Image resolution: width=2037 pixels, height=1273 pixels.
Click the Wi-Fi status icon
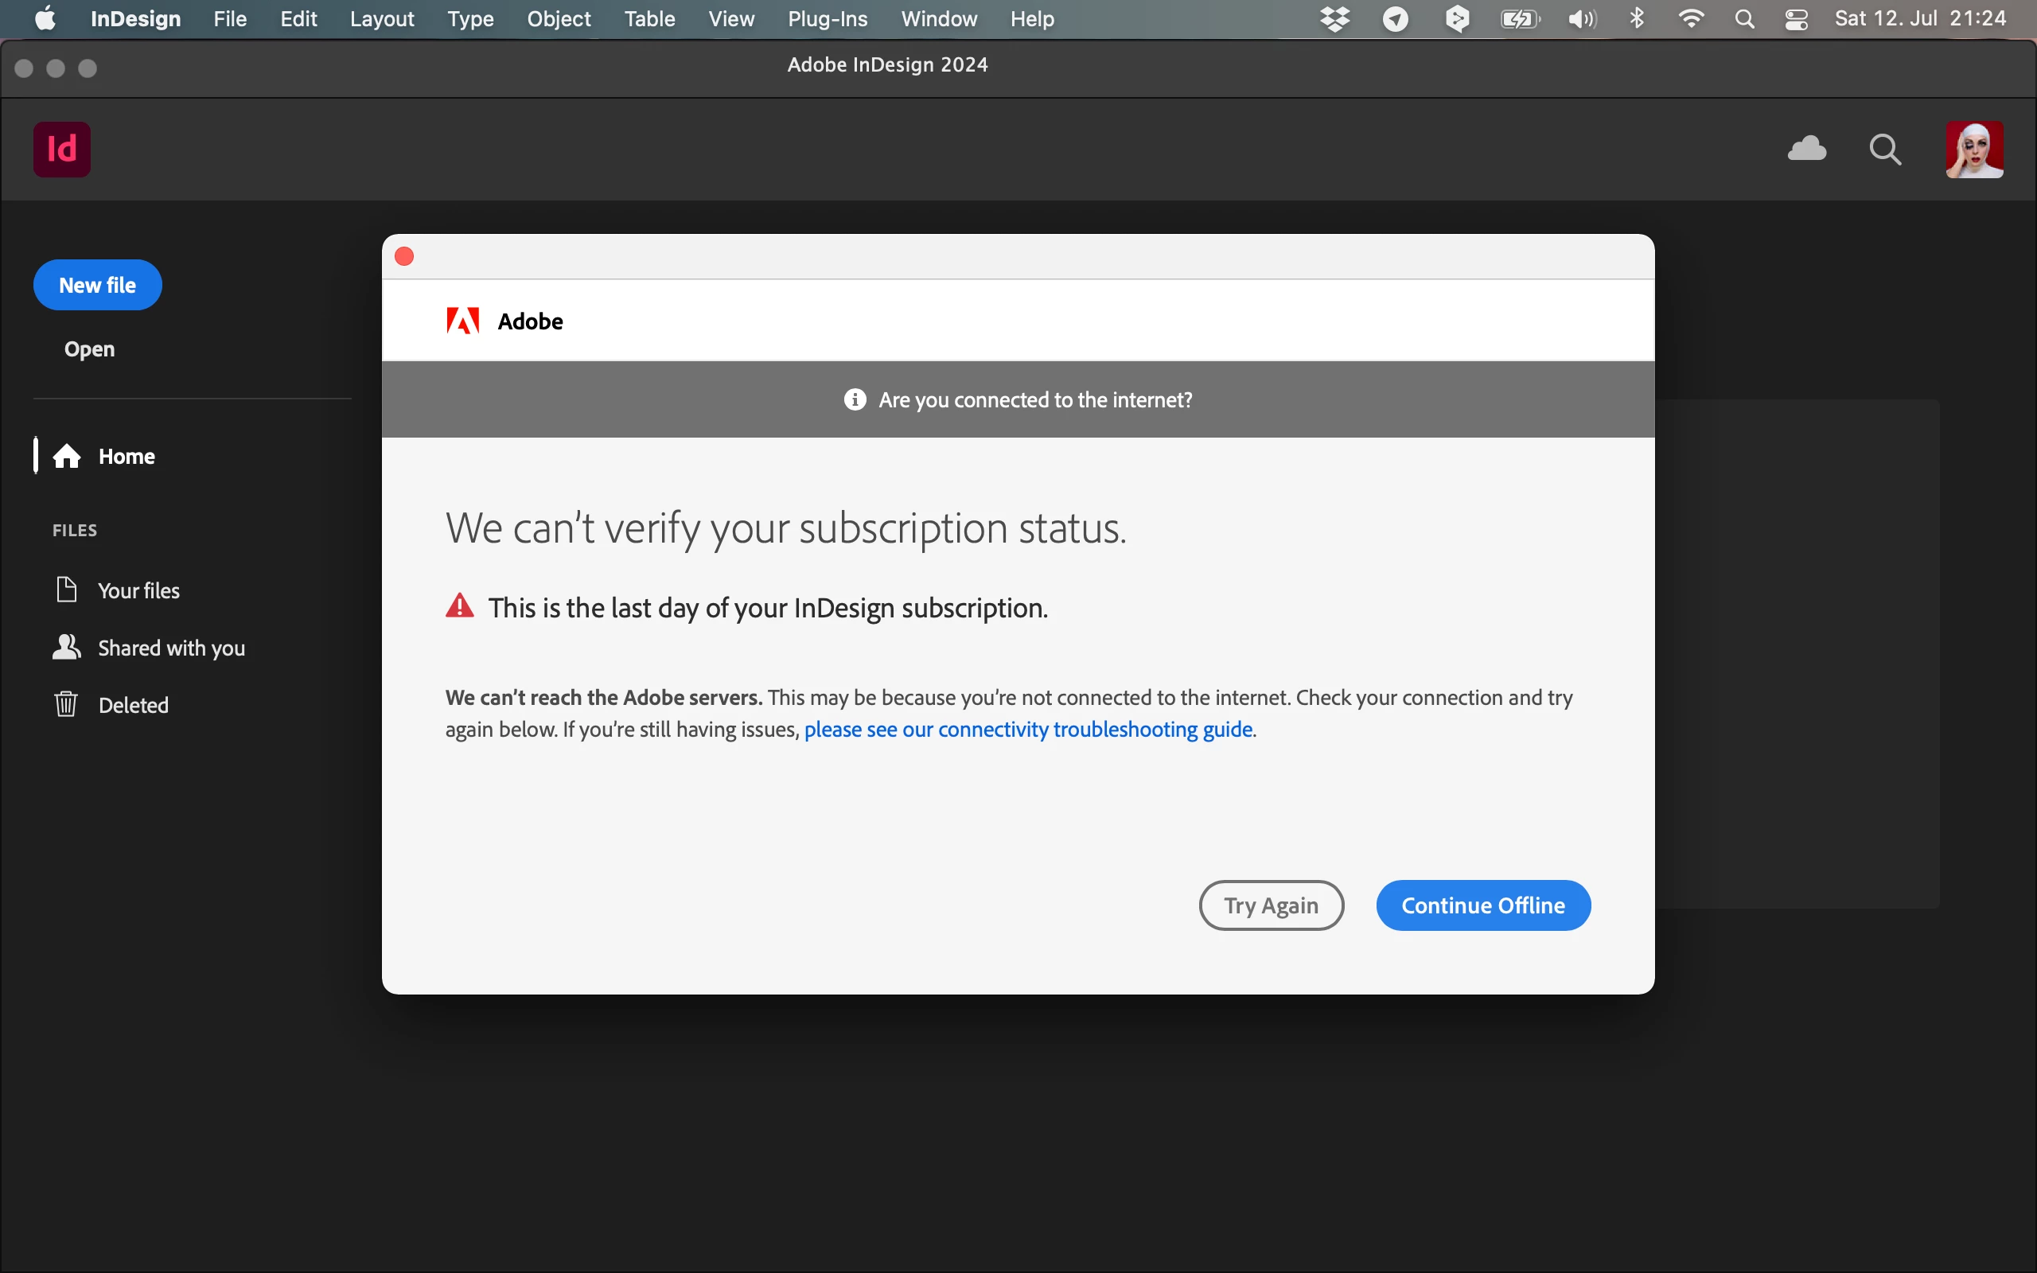click(1690, 18)
